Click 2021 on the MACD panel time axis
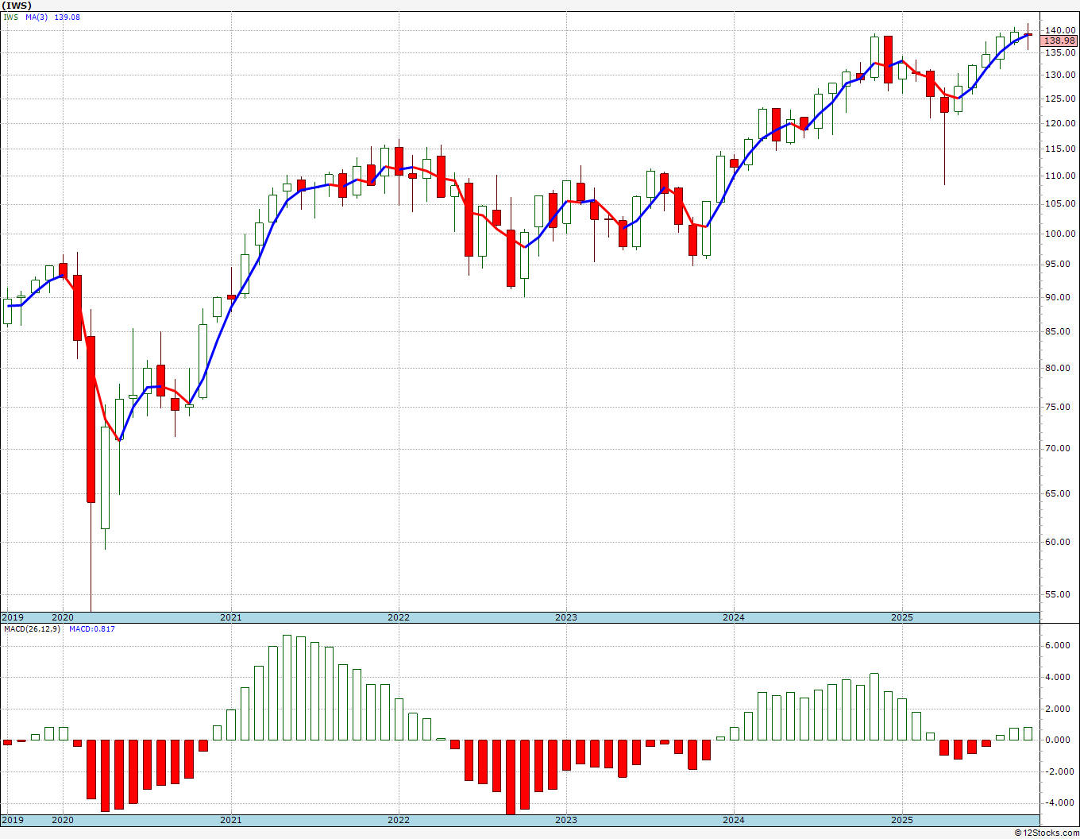Image resolution: width=1080 pixels, height=839 pixels. pyautogui.click(x=231, y=820)
